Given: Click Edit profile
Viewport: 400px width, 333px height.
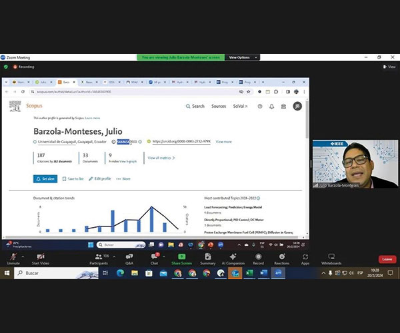Looking at the screenshot, I should 100,178.
